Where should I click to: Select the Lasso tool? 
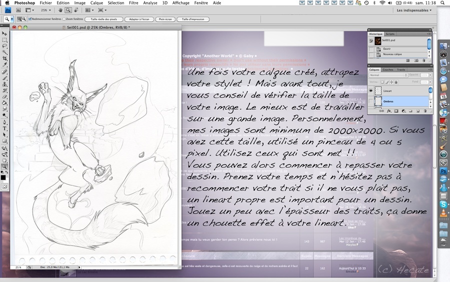[4, 46]
